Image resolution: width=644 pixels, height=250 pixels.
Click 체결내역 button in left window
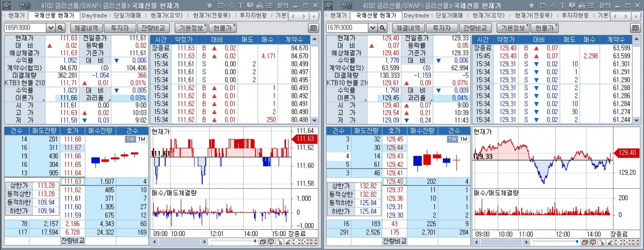click(x=86, y=28)
